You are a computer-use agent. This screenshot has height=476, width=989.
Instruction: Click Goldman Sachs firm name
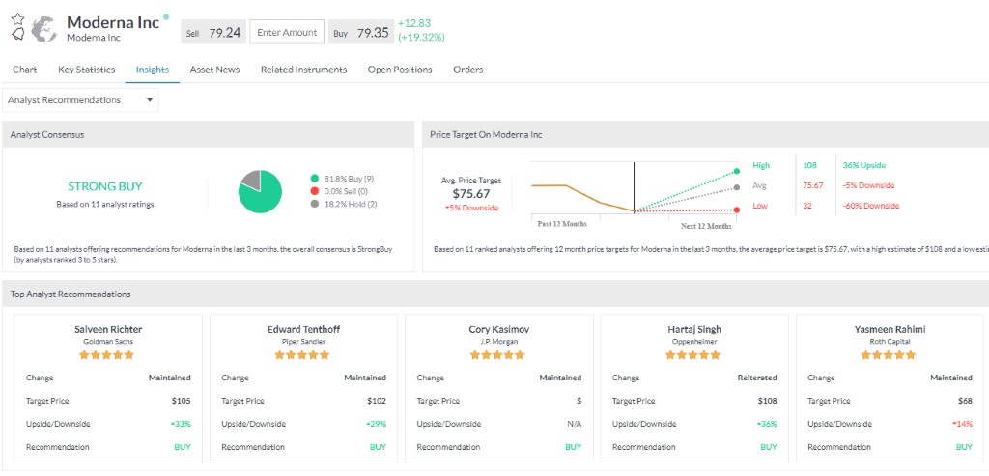coord(108,342)
